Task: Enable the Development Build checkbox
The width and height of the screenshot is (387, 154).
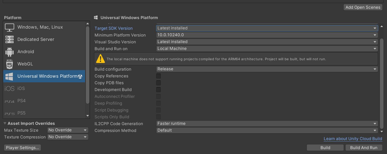Action: (x=158, y=90)
